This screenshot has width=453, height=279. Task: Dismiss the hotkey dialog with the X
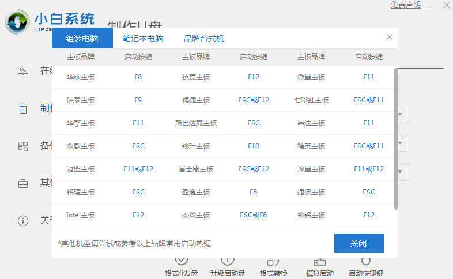(390, 37)
